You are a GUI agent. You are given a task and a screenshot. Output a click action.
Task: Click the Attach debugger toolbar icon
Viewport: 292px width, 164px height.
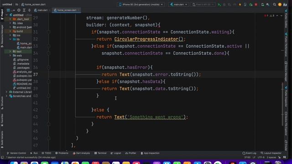click(251, 5)
